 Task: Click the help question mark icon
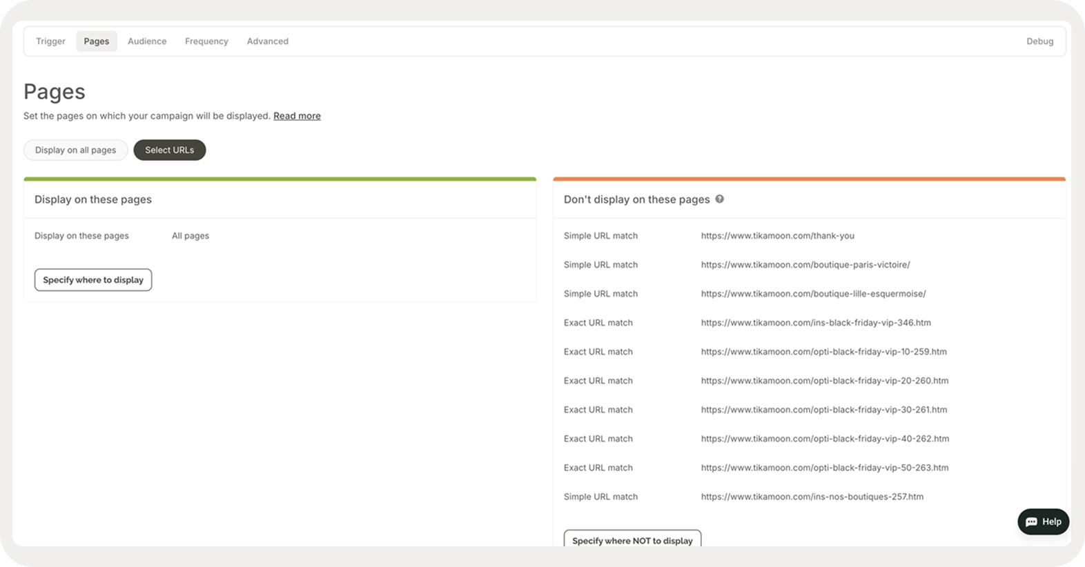click(719, 199)
